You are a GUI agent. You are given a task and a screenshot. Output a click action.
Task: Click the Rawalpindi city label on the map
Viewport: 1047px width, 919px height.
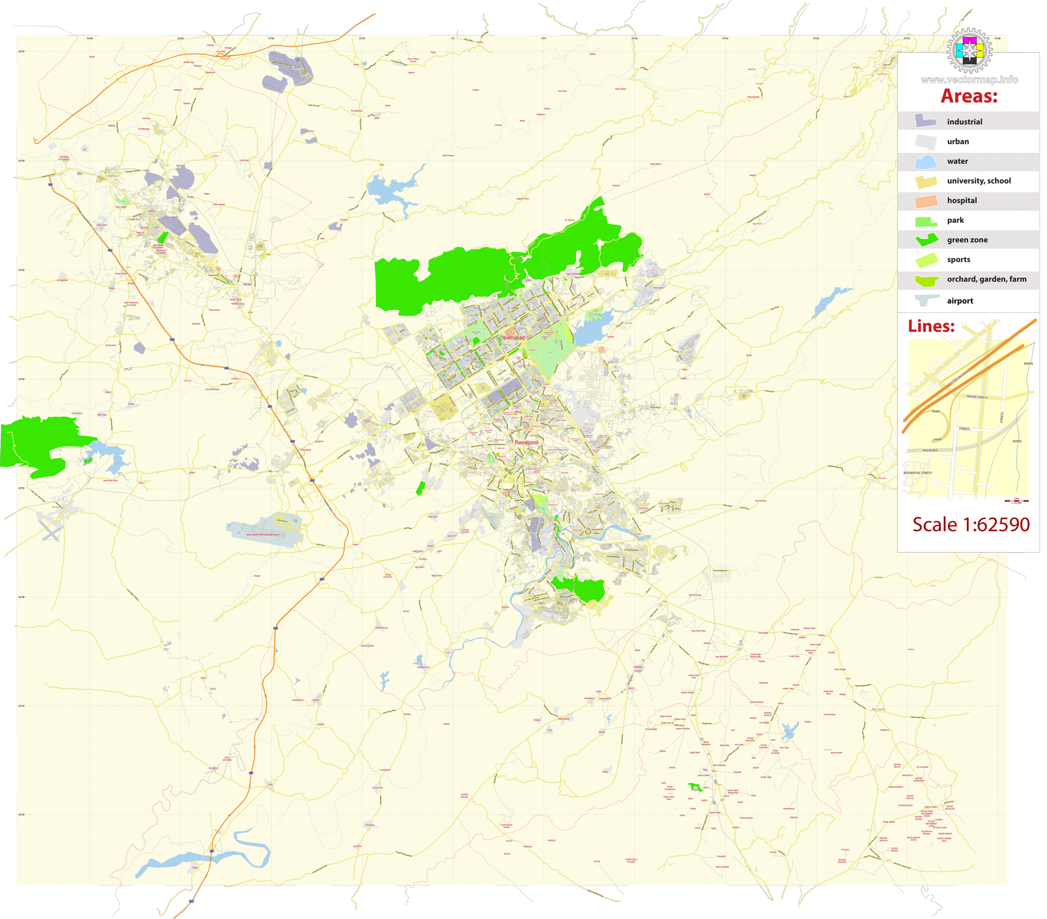click(x=527, y=443)
